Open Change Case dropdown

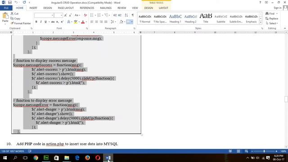(77, 15)
